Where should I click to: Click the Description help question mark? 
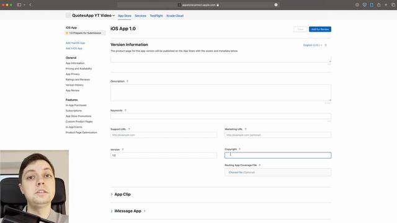[x=127, y=81]
